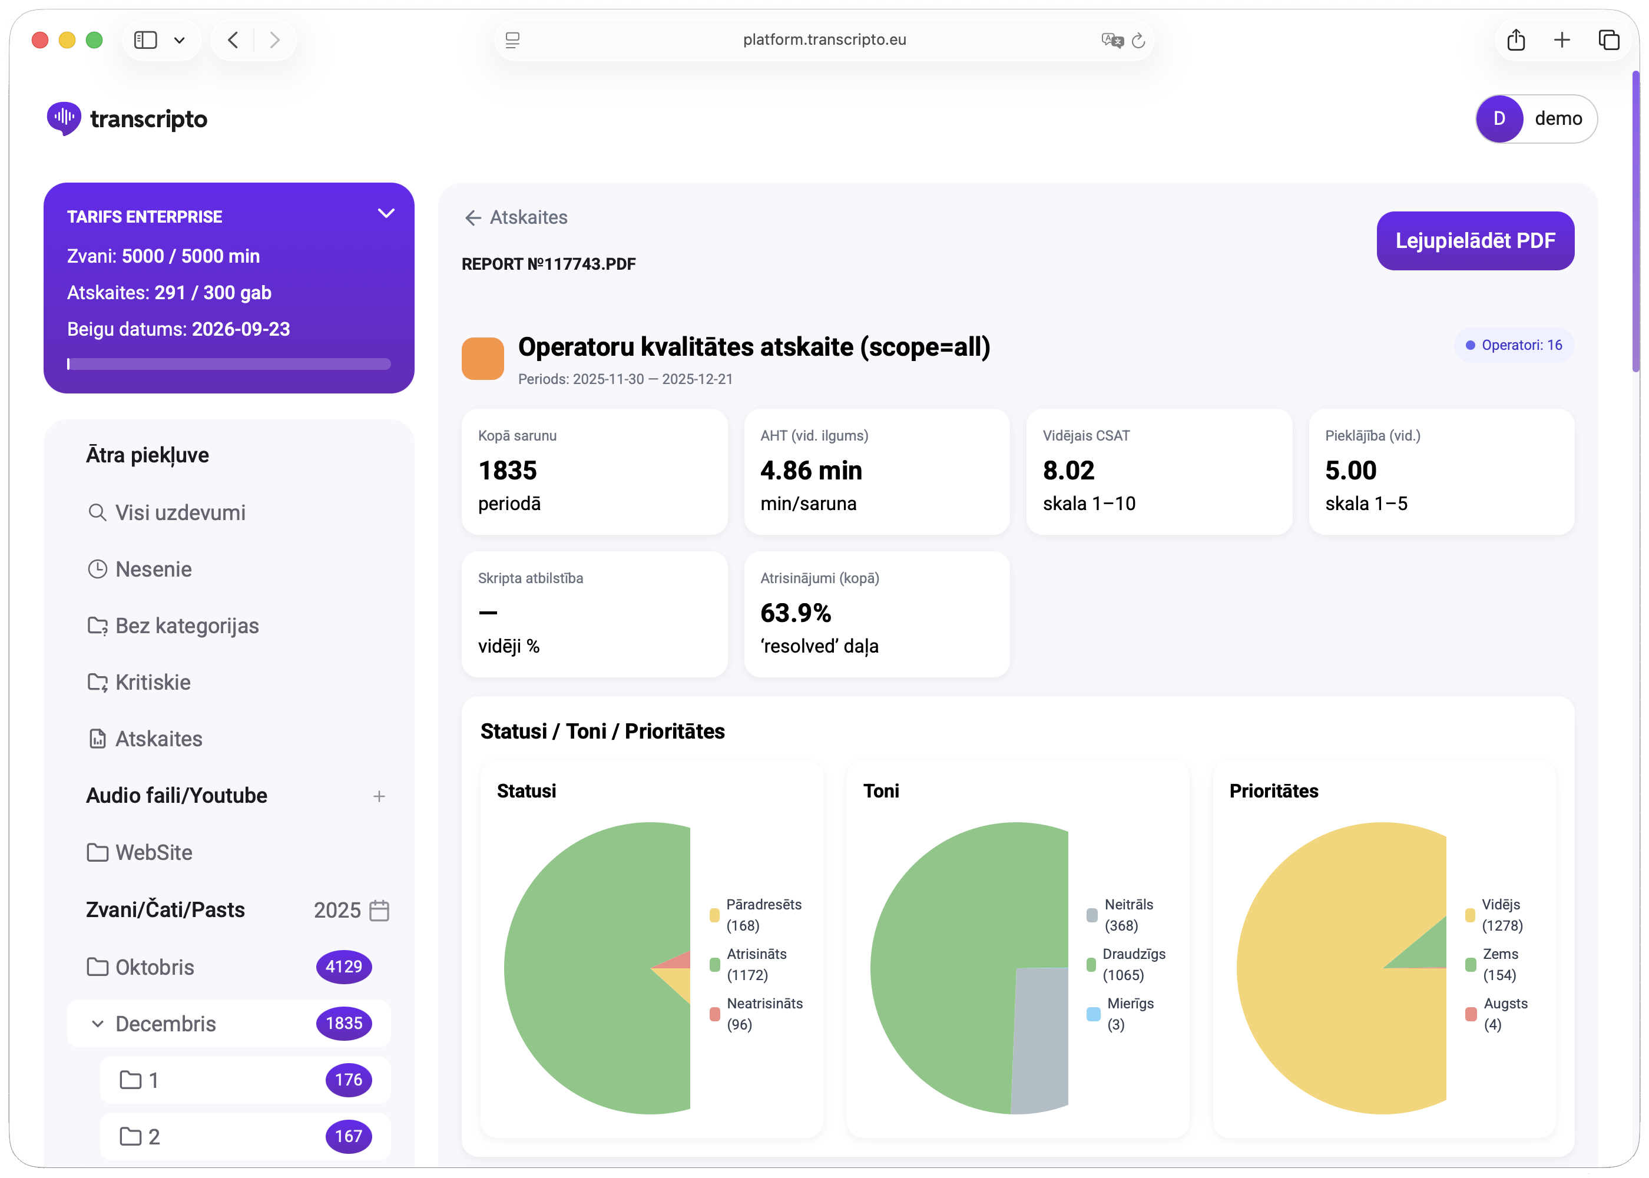Toggle the Safari sidebar button
Viewport: 1649px width, 1178px height.
tap(145, 40)
